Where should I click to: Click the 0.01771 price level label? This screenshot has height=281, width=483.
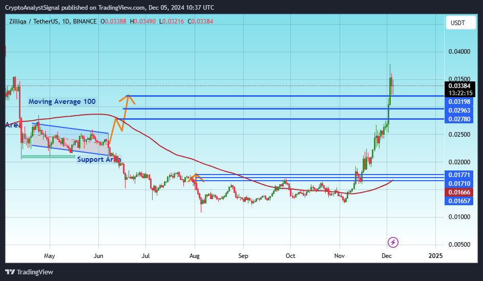(459, 175)
